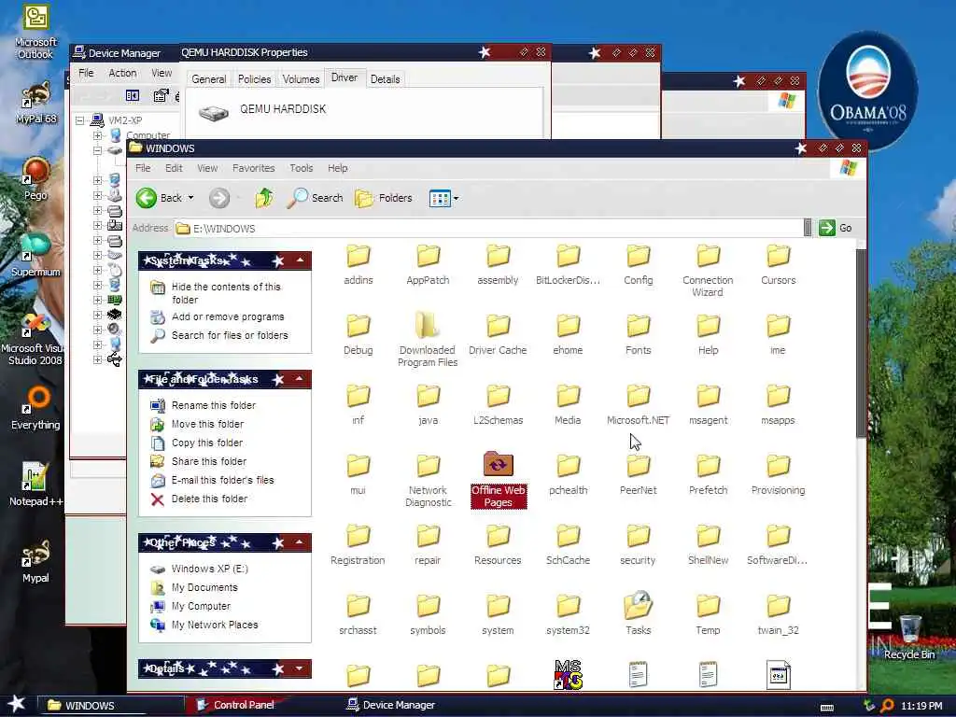Select the assembly folder
Viewport: 956px width, 717px height.
[498, 265]
